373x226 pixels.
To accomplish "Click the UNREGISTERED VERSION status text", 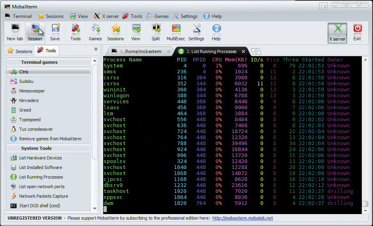I will (34, 218).
